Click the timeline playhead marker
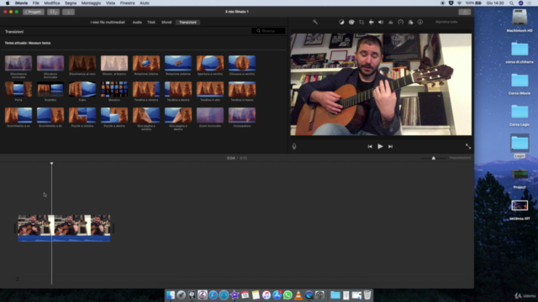Viewport: 538px width, 302px height. [52, 164]
